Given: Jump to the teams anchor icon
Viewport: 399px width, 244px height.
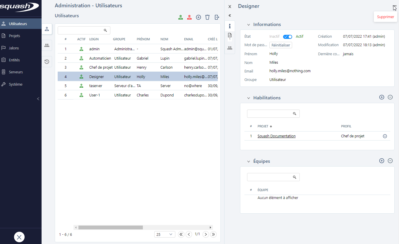Looking at the screenshot, I should 230,48.
